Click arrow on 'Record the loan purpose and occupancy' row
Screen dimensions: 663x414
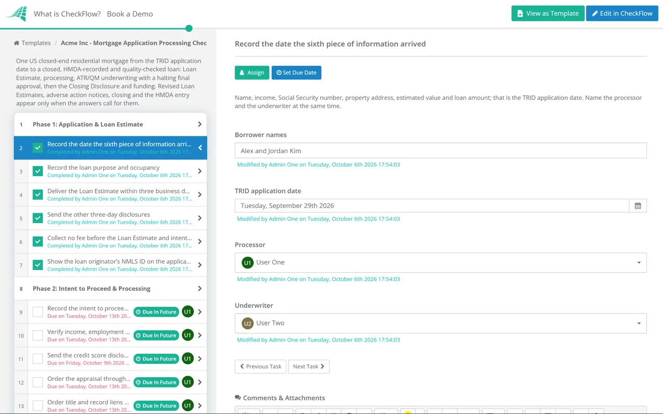click(x=200, y=171)
